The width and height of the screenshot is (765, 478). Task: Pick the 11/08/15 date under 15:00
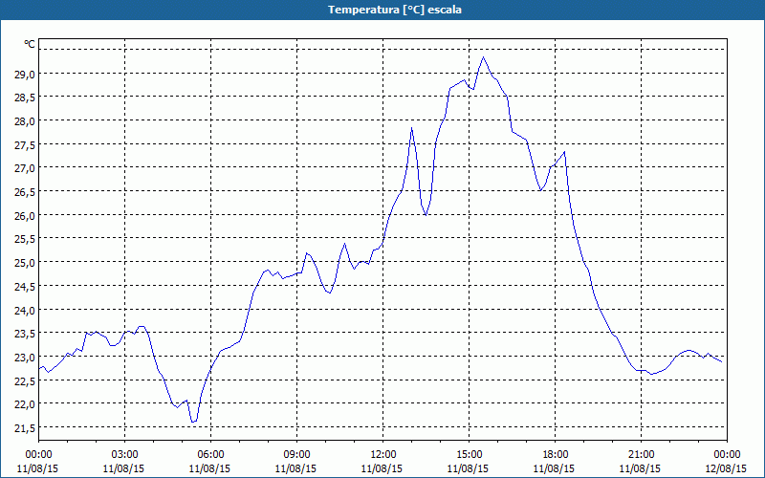pos(468,468)
